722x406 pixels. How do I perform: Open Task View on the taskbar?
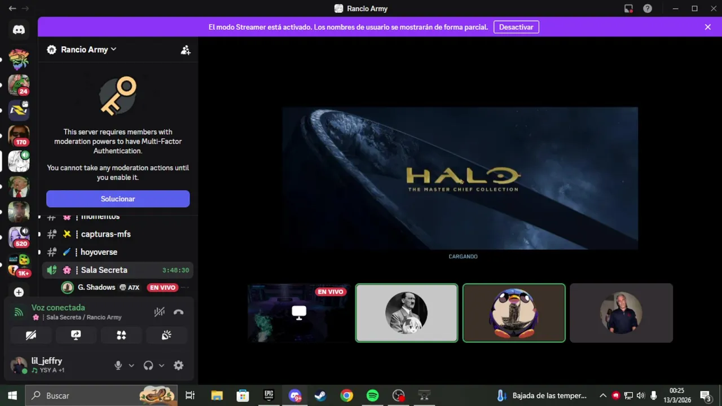tap(190, 395)
